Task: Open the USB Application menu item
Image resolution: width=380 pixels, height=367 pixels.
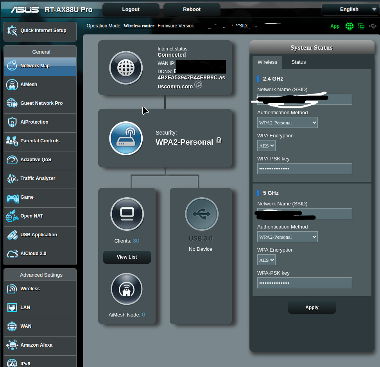Action: point(40,235)
